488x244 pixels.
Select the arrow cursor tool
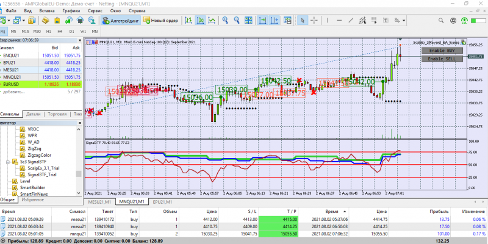304,20
